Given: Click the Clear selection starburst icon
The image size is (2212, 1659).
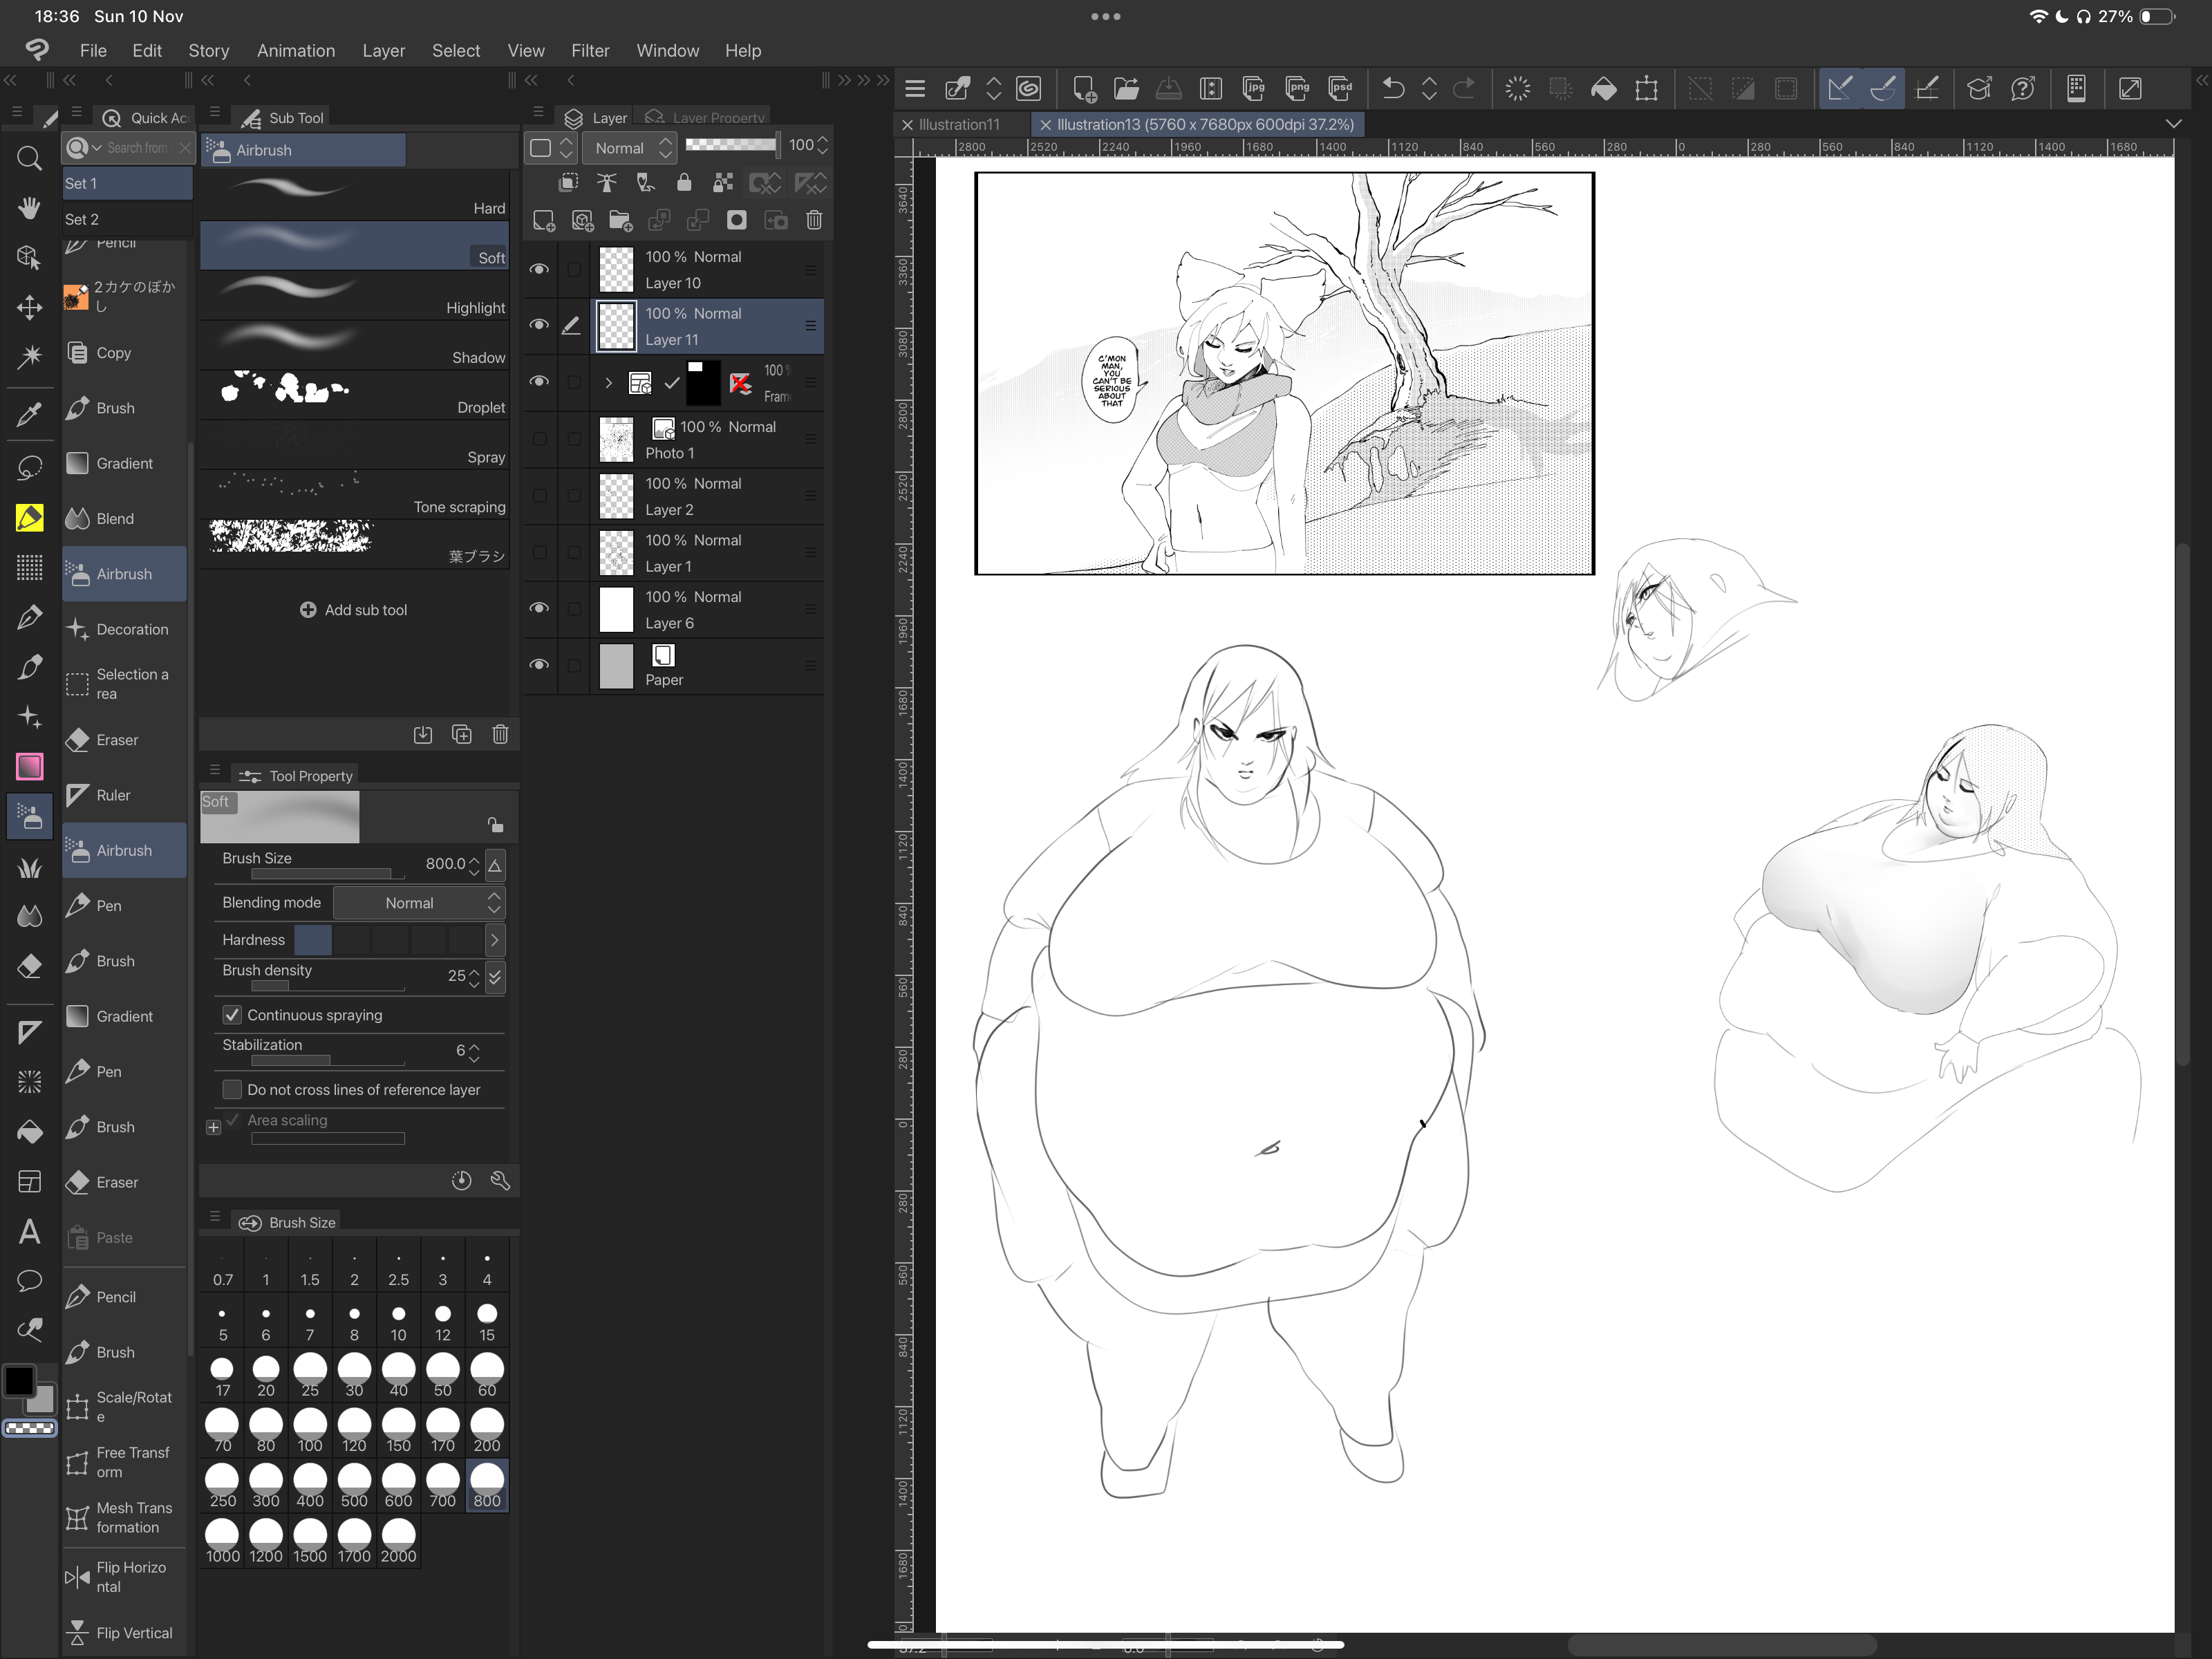Looking at the screenshot, I should pos(1517,89).
